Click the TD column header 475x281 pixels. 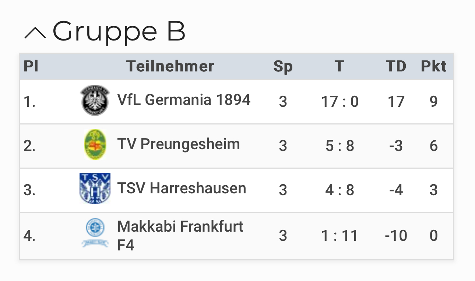[x=396, y=67]
